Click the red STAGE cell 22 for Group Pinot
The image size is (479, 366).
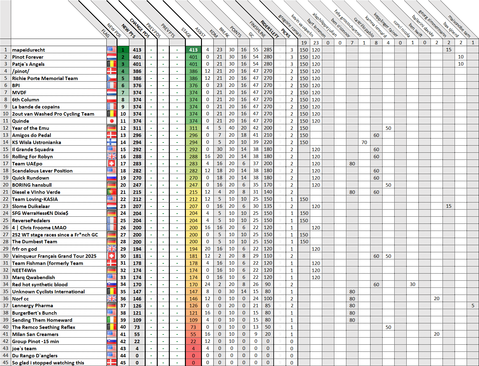click(193, 341)
